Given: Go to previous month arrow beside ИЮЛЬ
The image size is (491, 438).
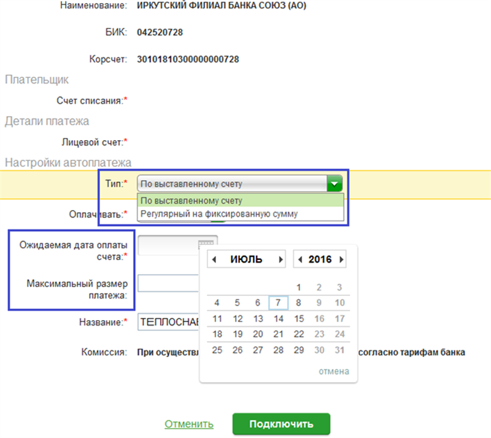Looking at the screenshot, I should (214, 259).
